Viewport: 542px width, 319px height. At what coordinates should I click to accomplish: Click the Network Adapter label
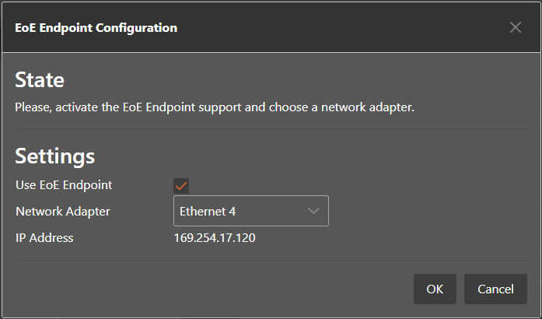[x=63, y=211]
